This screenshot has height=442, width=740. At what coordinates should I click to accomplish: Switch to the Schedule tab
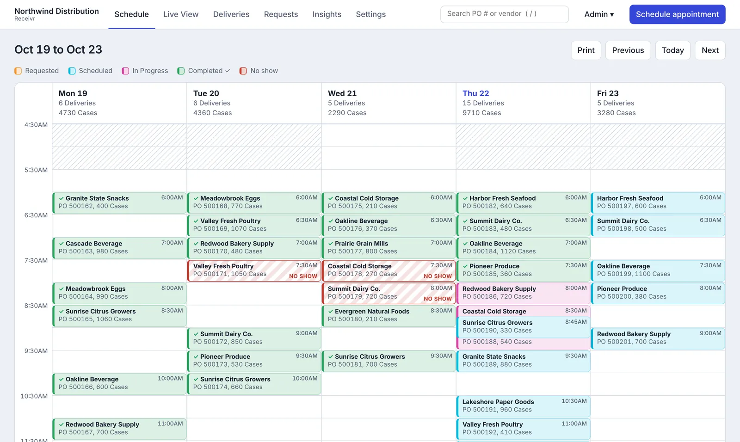(132, 14)
